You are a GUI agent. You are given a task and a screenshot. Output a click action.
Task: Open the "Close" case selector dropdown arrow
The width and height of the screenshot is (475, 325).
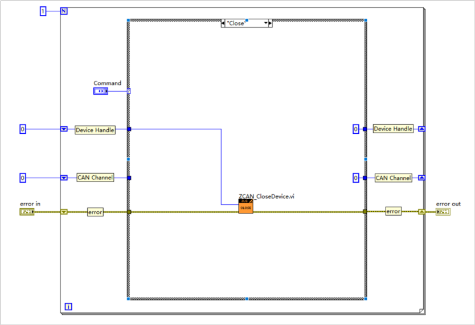point(265,23)
